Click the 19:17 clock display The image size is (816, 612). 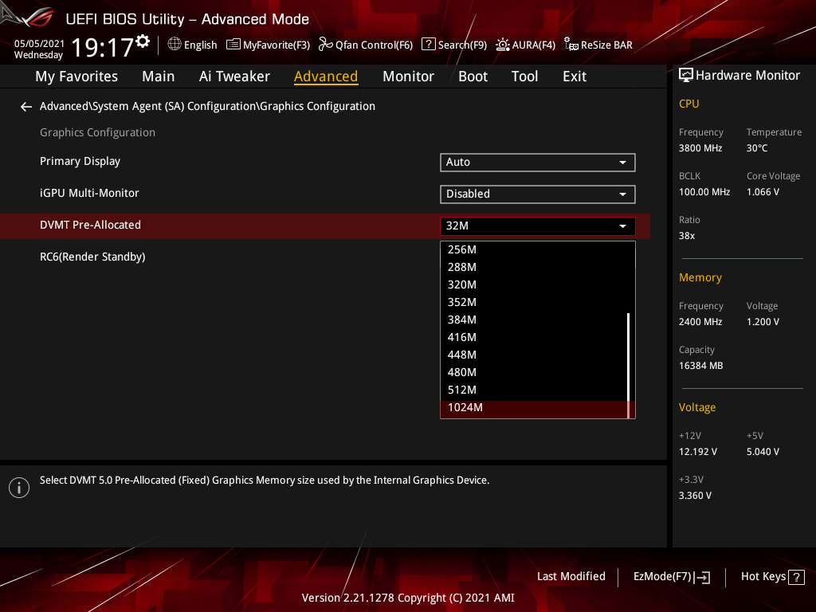102,47
